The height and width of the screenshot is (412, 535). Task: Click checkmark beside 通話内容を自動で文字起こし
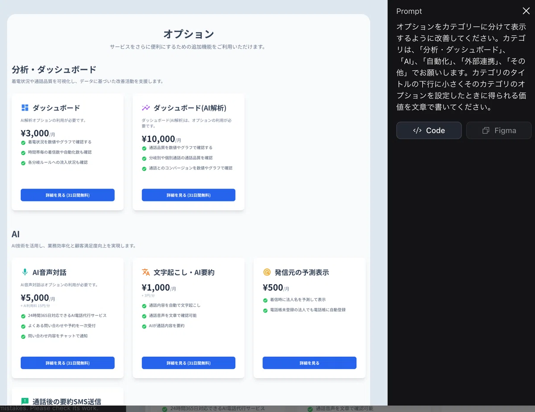[x=144, y=306]
